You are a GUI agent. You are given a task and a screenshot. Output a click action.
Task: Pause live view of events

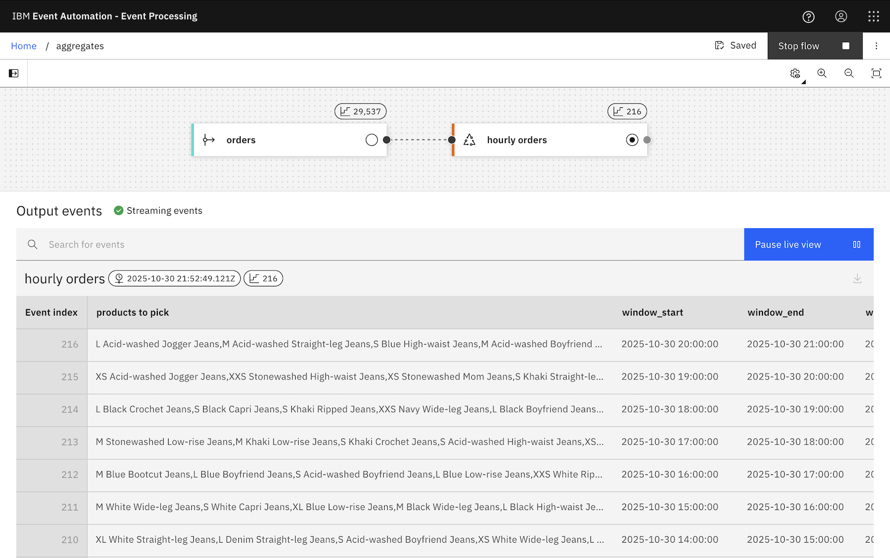point(808,244)
